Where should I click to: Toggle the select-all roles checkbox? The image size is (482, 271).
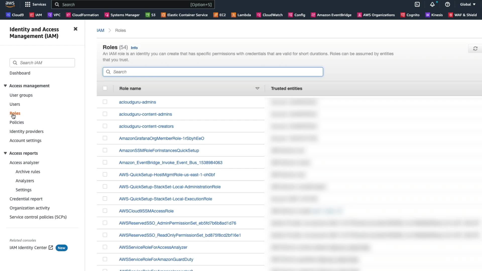(x=105, y=88)
